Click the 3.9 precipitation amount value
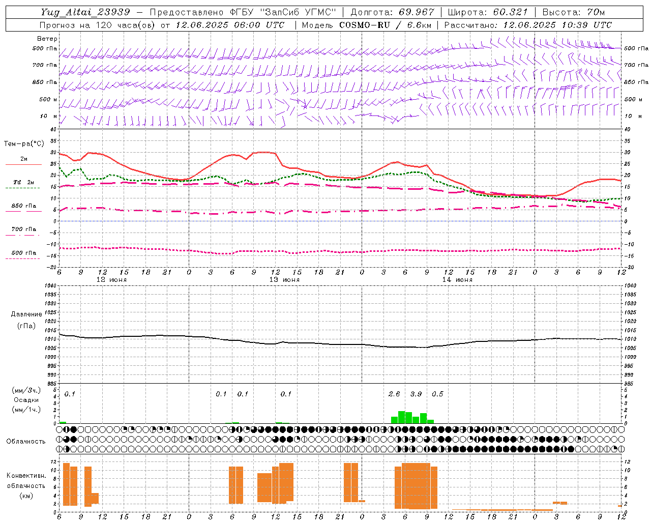The image size is (651, 521). [x=416, y=394]
